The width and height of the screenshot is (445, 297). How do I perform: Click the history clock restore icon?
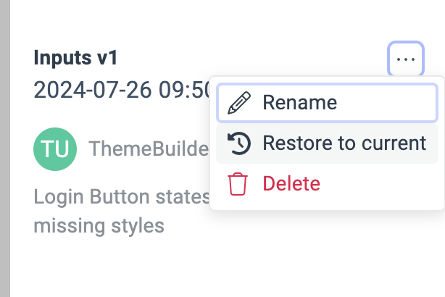click(238, 143)
